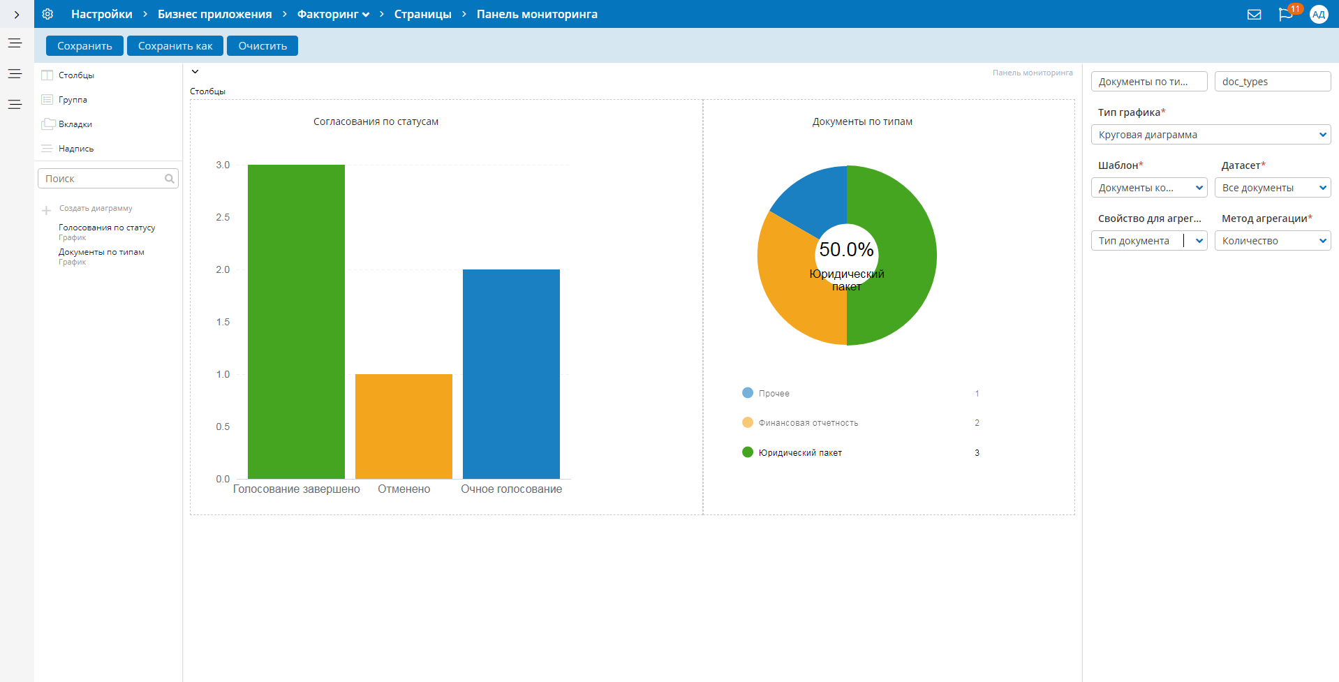Click the Финансовая отчетность legend label
1339x682 pixels.
tap(808, 423)
